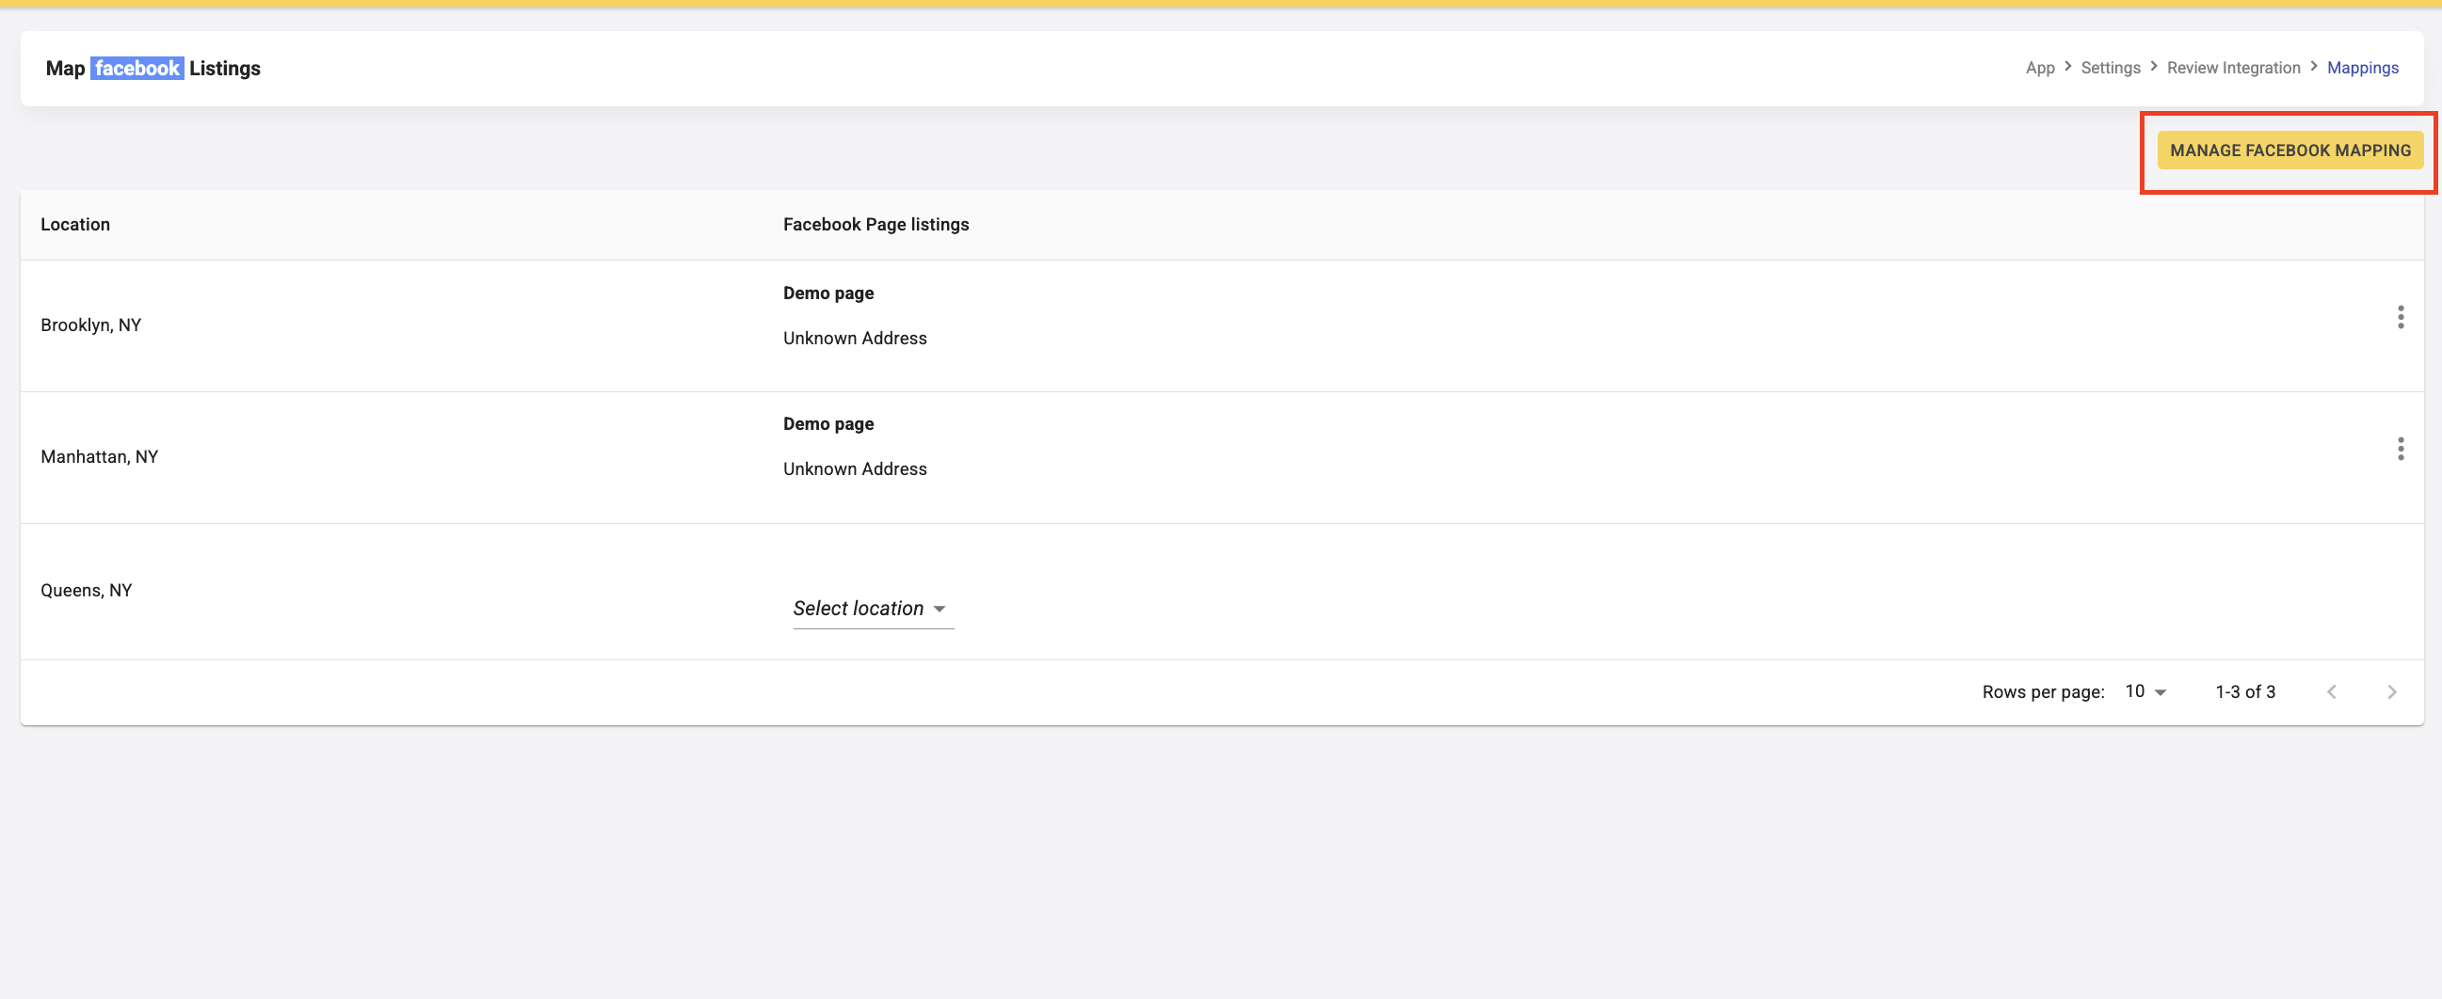Click the Rows per page label

tap(2042, 692)
